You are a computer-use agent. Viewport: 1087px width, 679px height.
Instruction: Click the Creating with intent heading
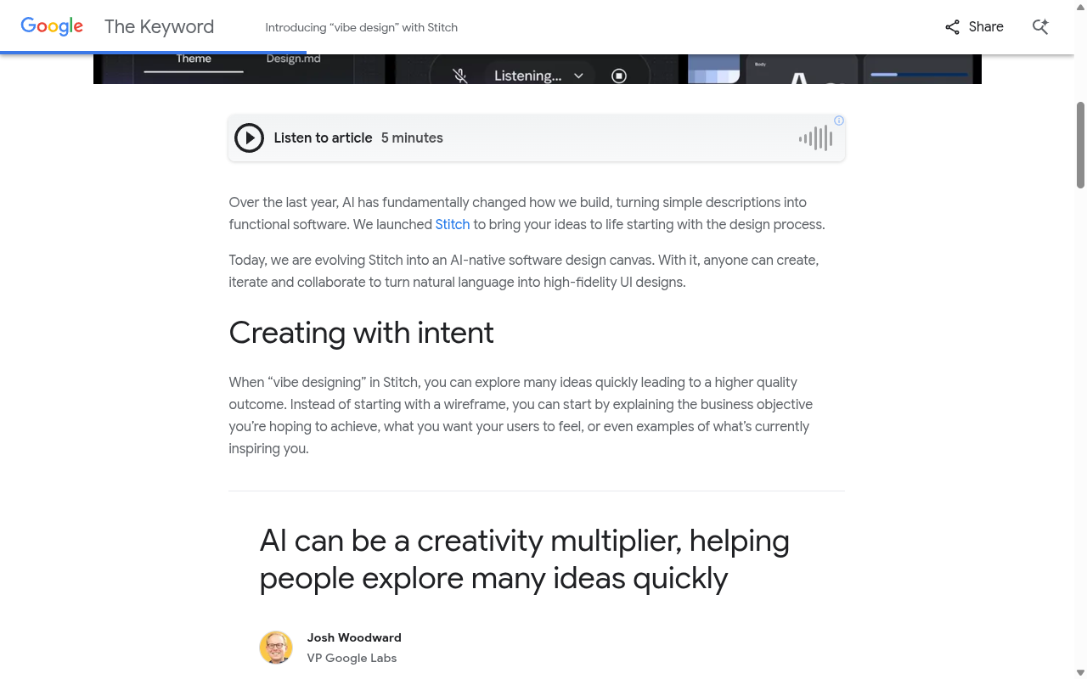[x=361, y=333]
